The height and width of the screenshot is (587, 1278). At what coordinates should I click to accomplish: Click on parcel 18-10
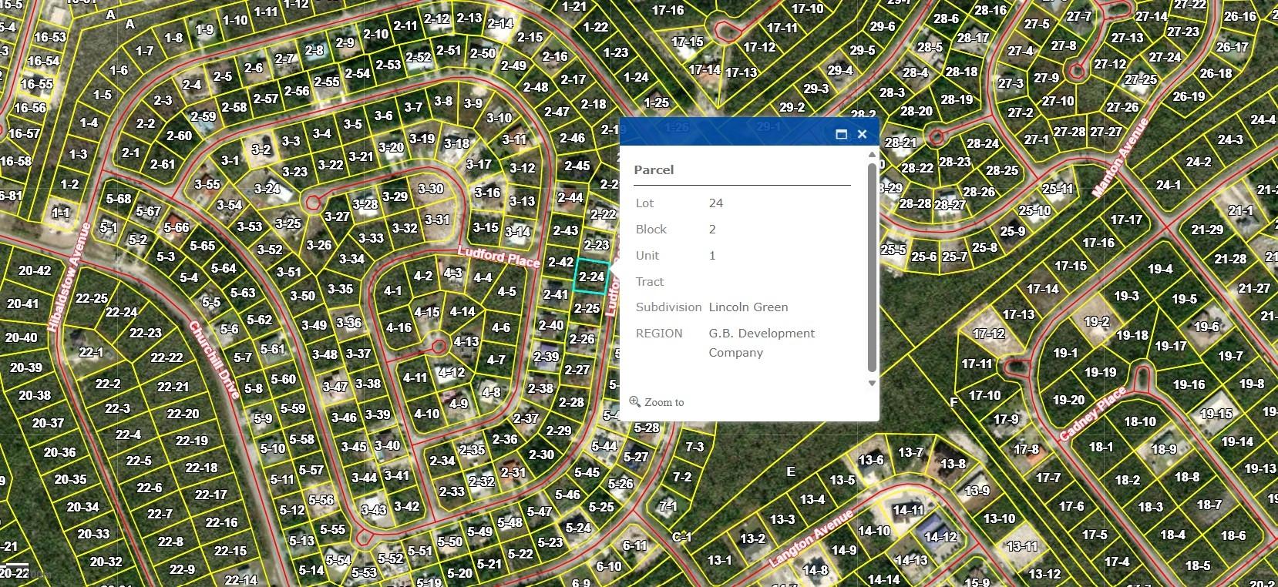coord(1139,421)
